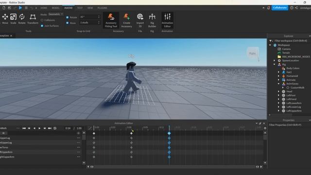This screenshot has width=311, height=175.
Task: Click the track list vertical scrollbar
Action: pyautogui.click(x=84, y=137)
